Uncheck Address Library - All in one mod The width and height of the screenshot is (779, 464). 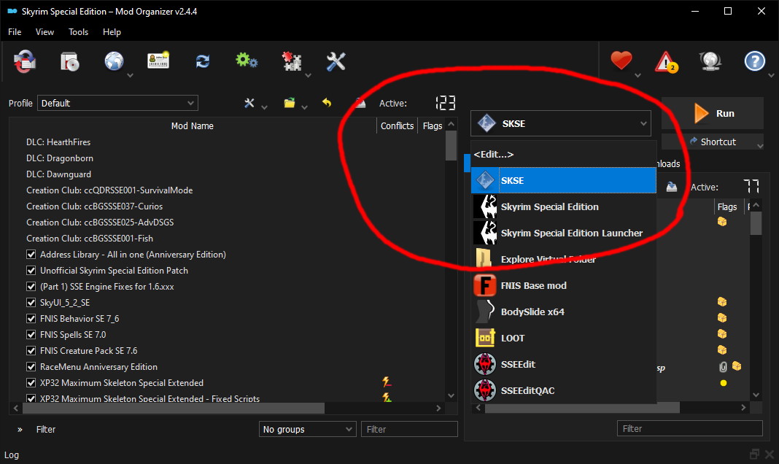tap(31, 255)
